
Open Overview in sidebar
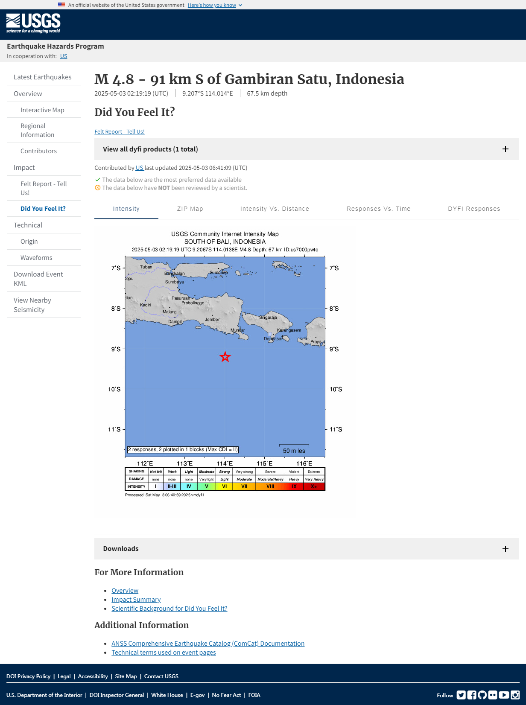pyautogui.click(x=44, y=93)
